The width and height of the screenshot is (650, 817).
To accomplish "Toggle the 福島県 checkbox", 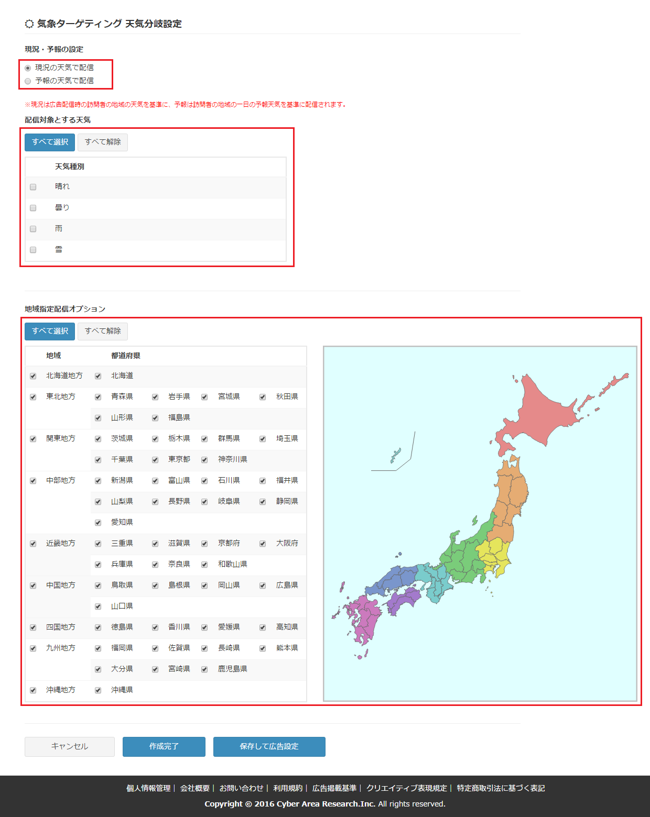I will pos(155,418).
